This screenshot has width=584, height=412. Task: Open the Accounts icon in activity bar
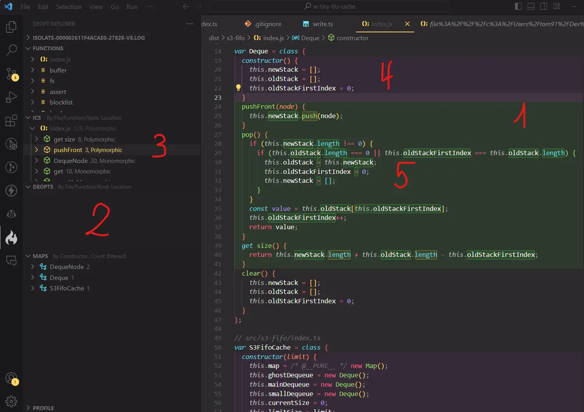tap(11, 378)
